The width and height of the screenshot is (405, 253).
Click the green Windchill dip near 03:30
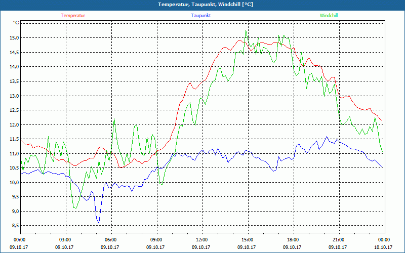coord(75,208)
